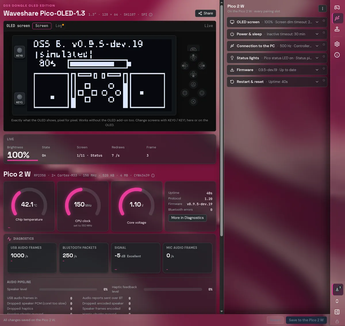345x326 pixels.
Task: Open the info icon in the sidebar
Action: coord(337,55)
